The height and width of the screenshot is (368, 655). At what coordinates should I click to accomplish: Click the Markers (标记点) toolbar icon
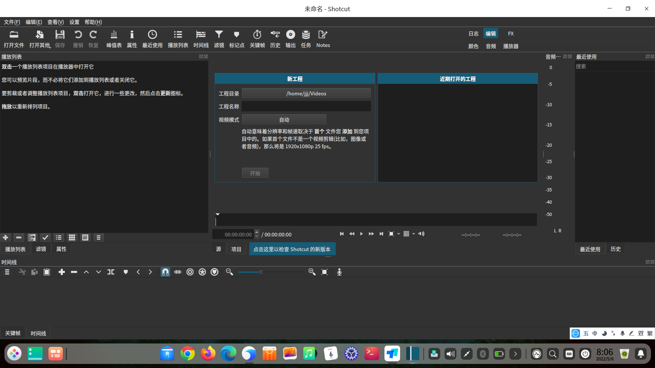(x=236, y=39)
